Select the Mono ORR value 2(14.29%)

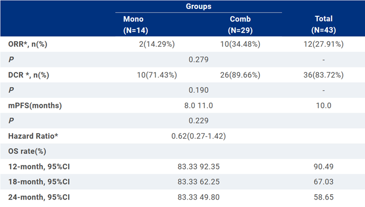click(x=157, y=44)
